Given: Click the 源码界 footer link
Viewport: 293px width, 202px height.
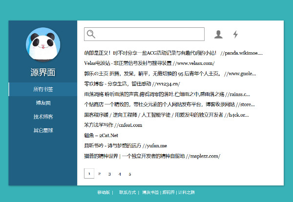Looking at the screenshot, I should 168,192.
